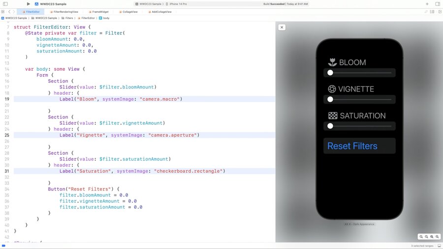Click "camera.aperture" string on line 25

pos(172,136)
